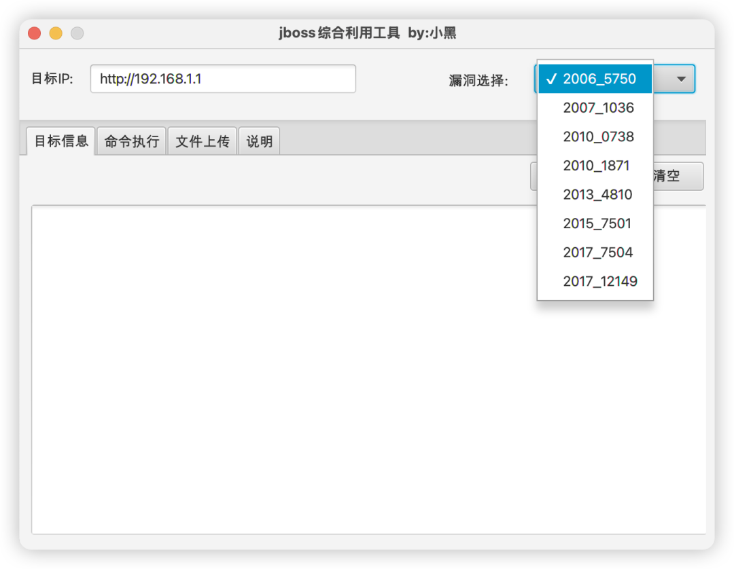Switch to the 文件上传 tab
Viewport: 734px width, 569px height.
pyautogui.click(x=203, y=141)
